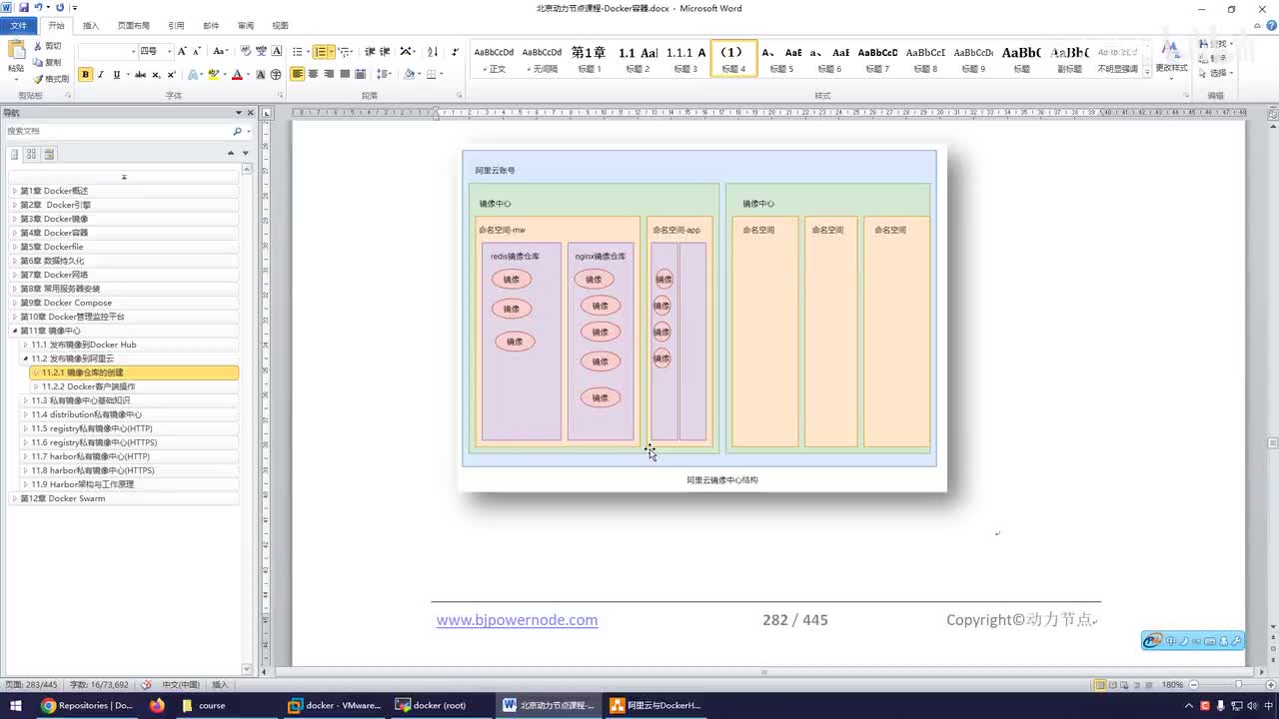Click the Sort (A-Z) icon
The height and width of the screenshot is (719, 1279).
coord(433,51)
